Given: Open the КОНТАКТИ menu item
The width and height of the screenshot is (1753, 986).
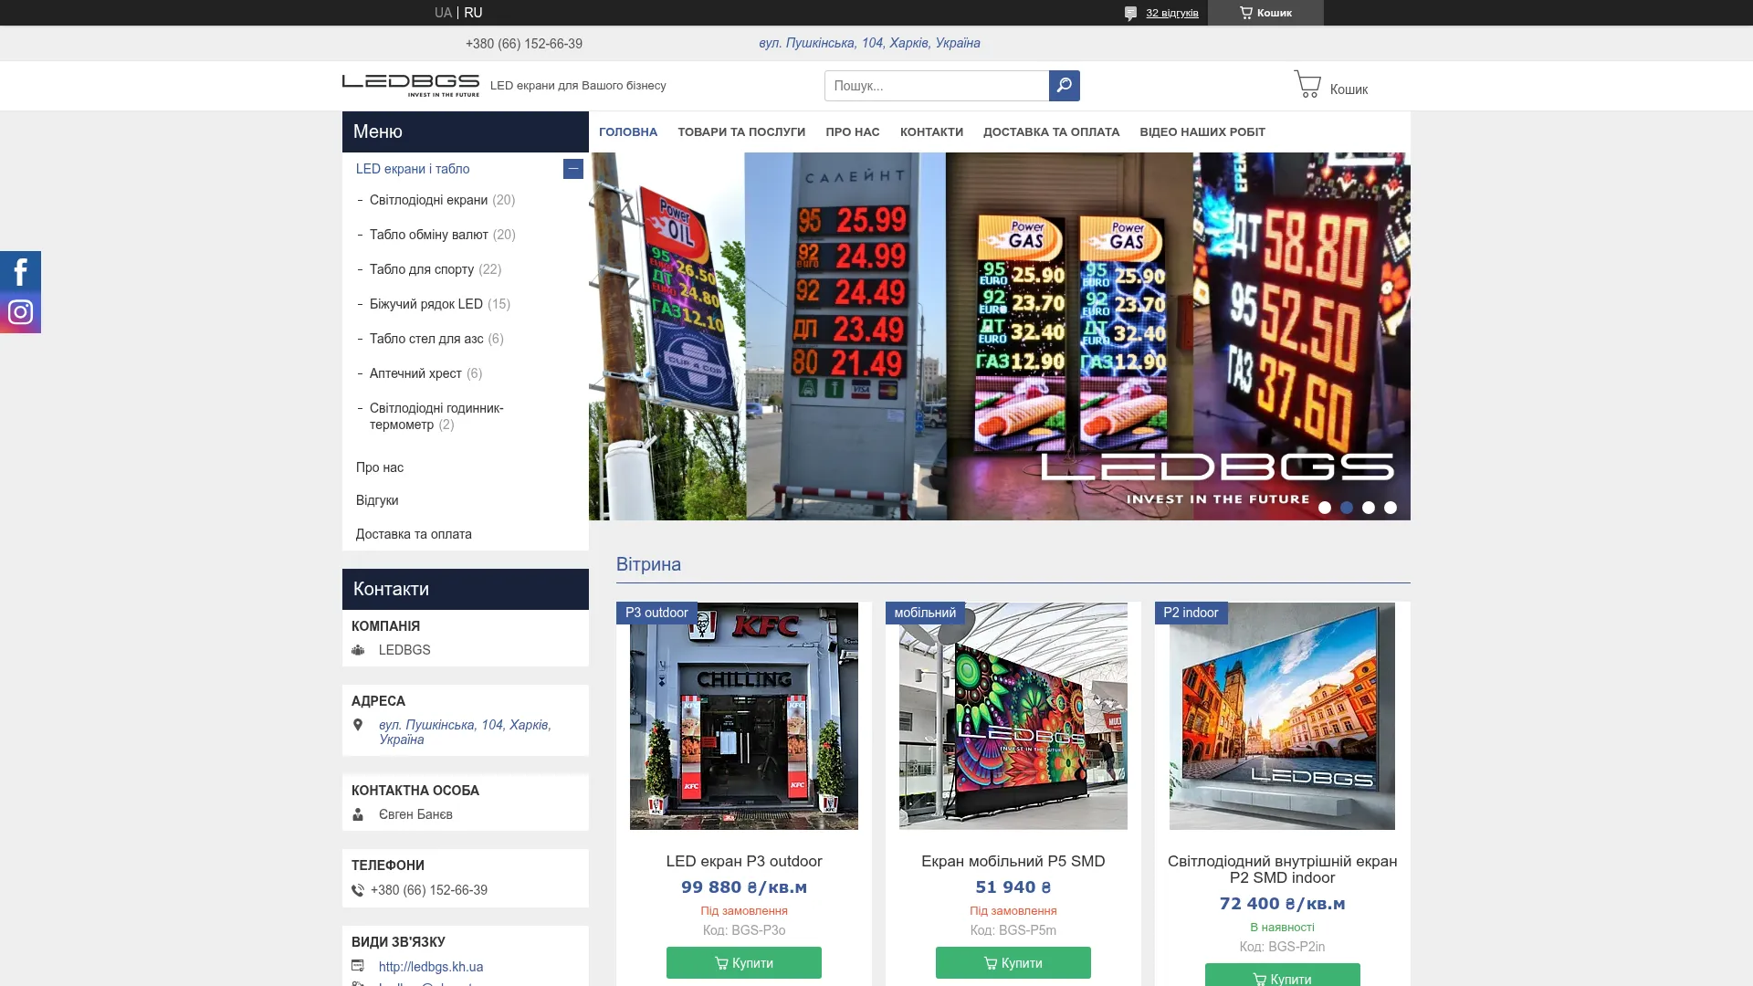Looking at the screenshot, I should point(931,132).
